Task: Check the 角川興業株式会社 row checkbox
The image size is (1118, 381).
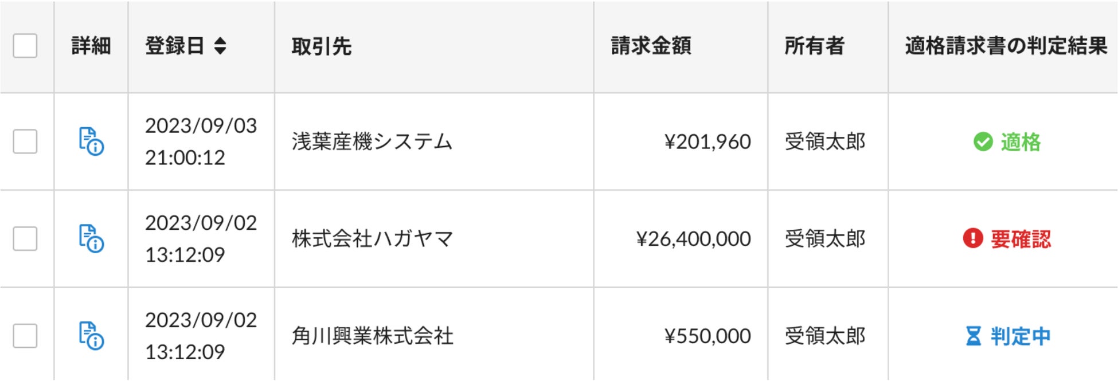Action: click(25, 336)
